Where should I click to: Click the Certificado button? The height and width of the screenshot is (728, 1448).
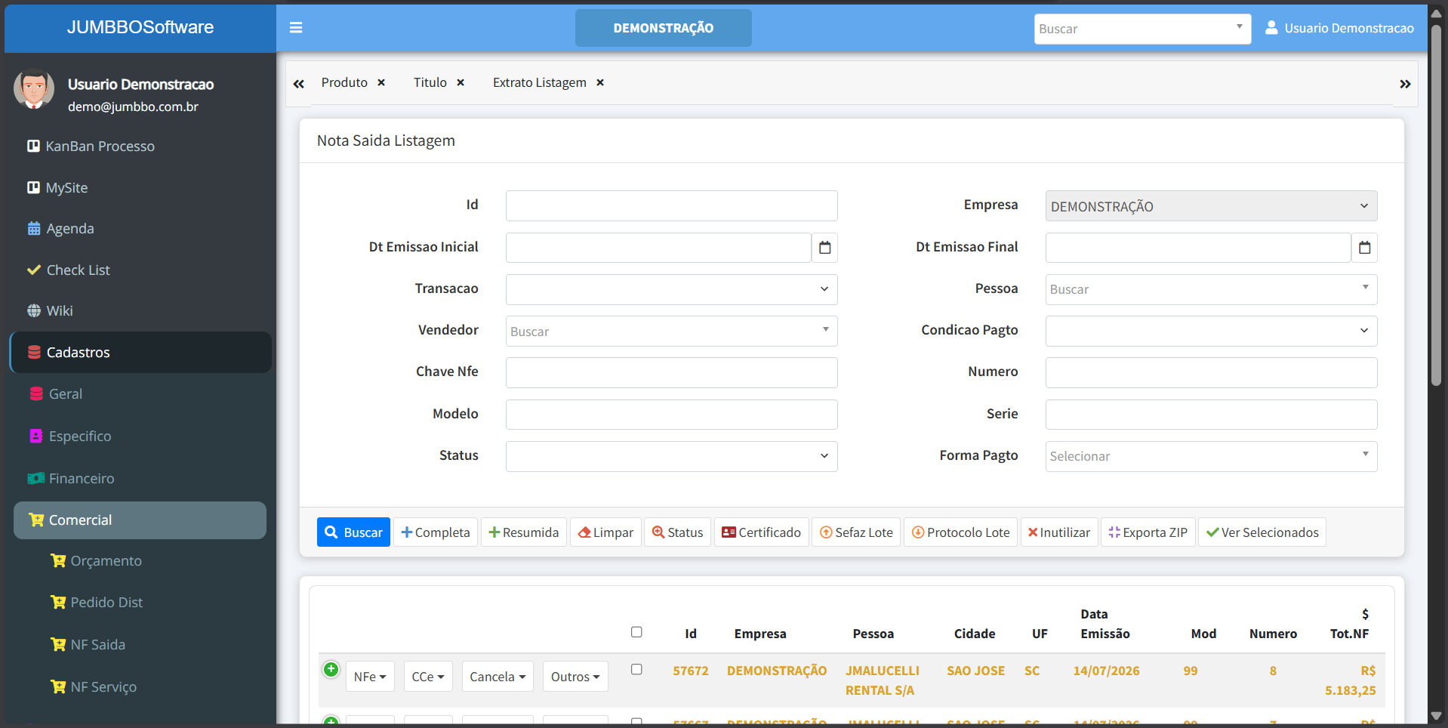[x=761, y=532]
